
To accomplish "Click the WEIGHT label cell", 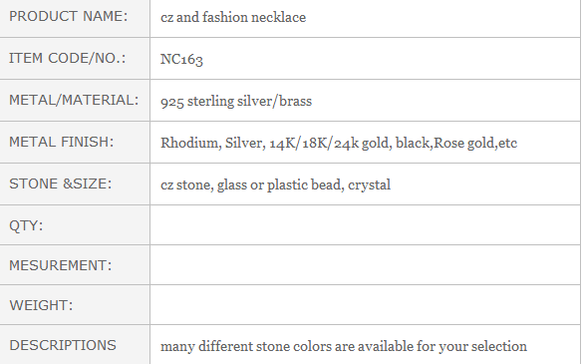I will point(75,305).
